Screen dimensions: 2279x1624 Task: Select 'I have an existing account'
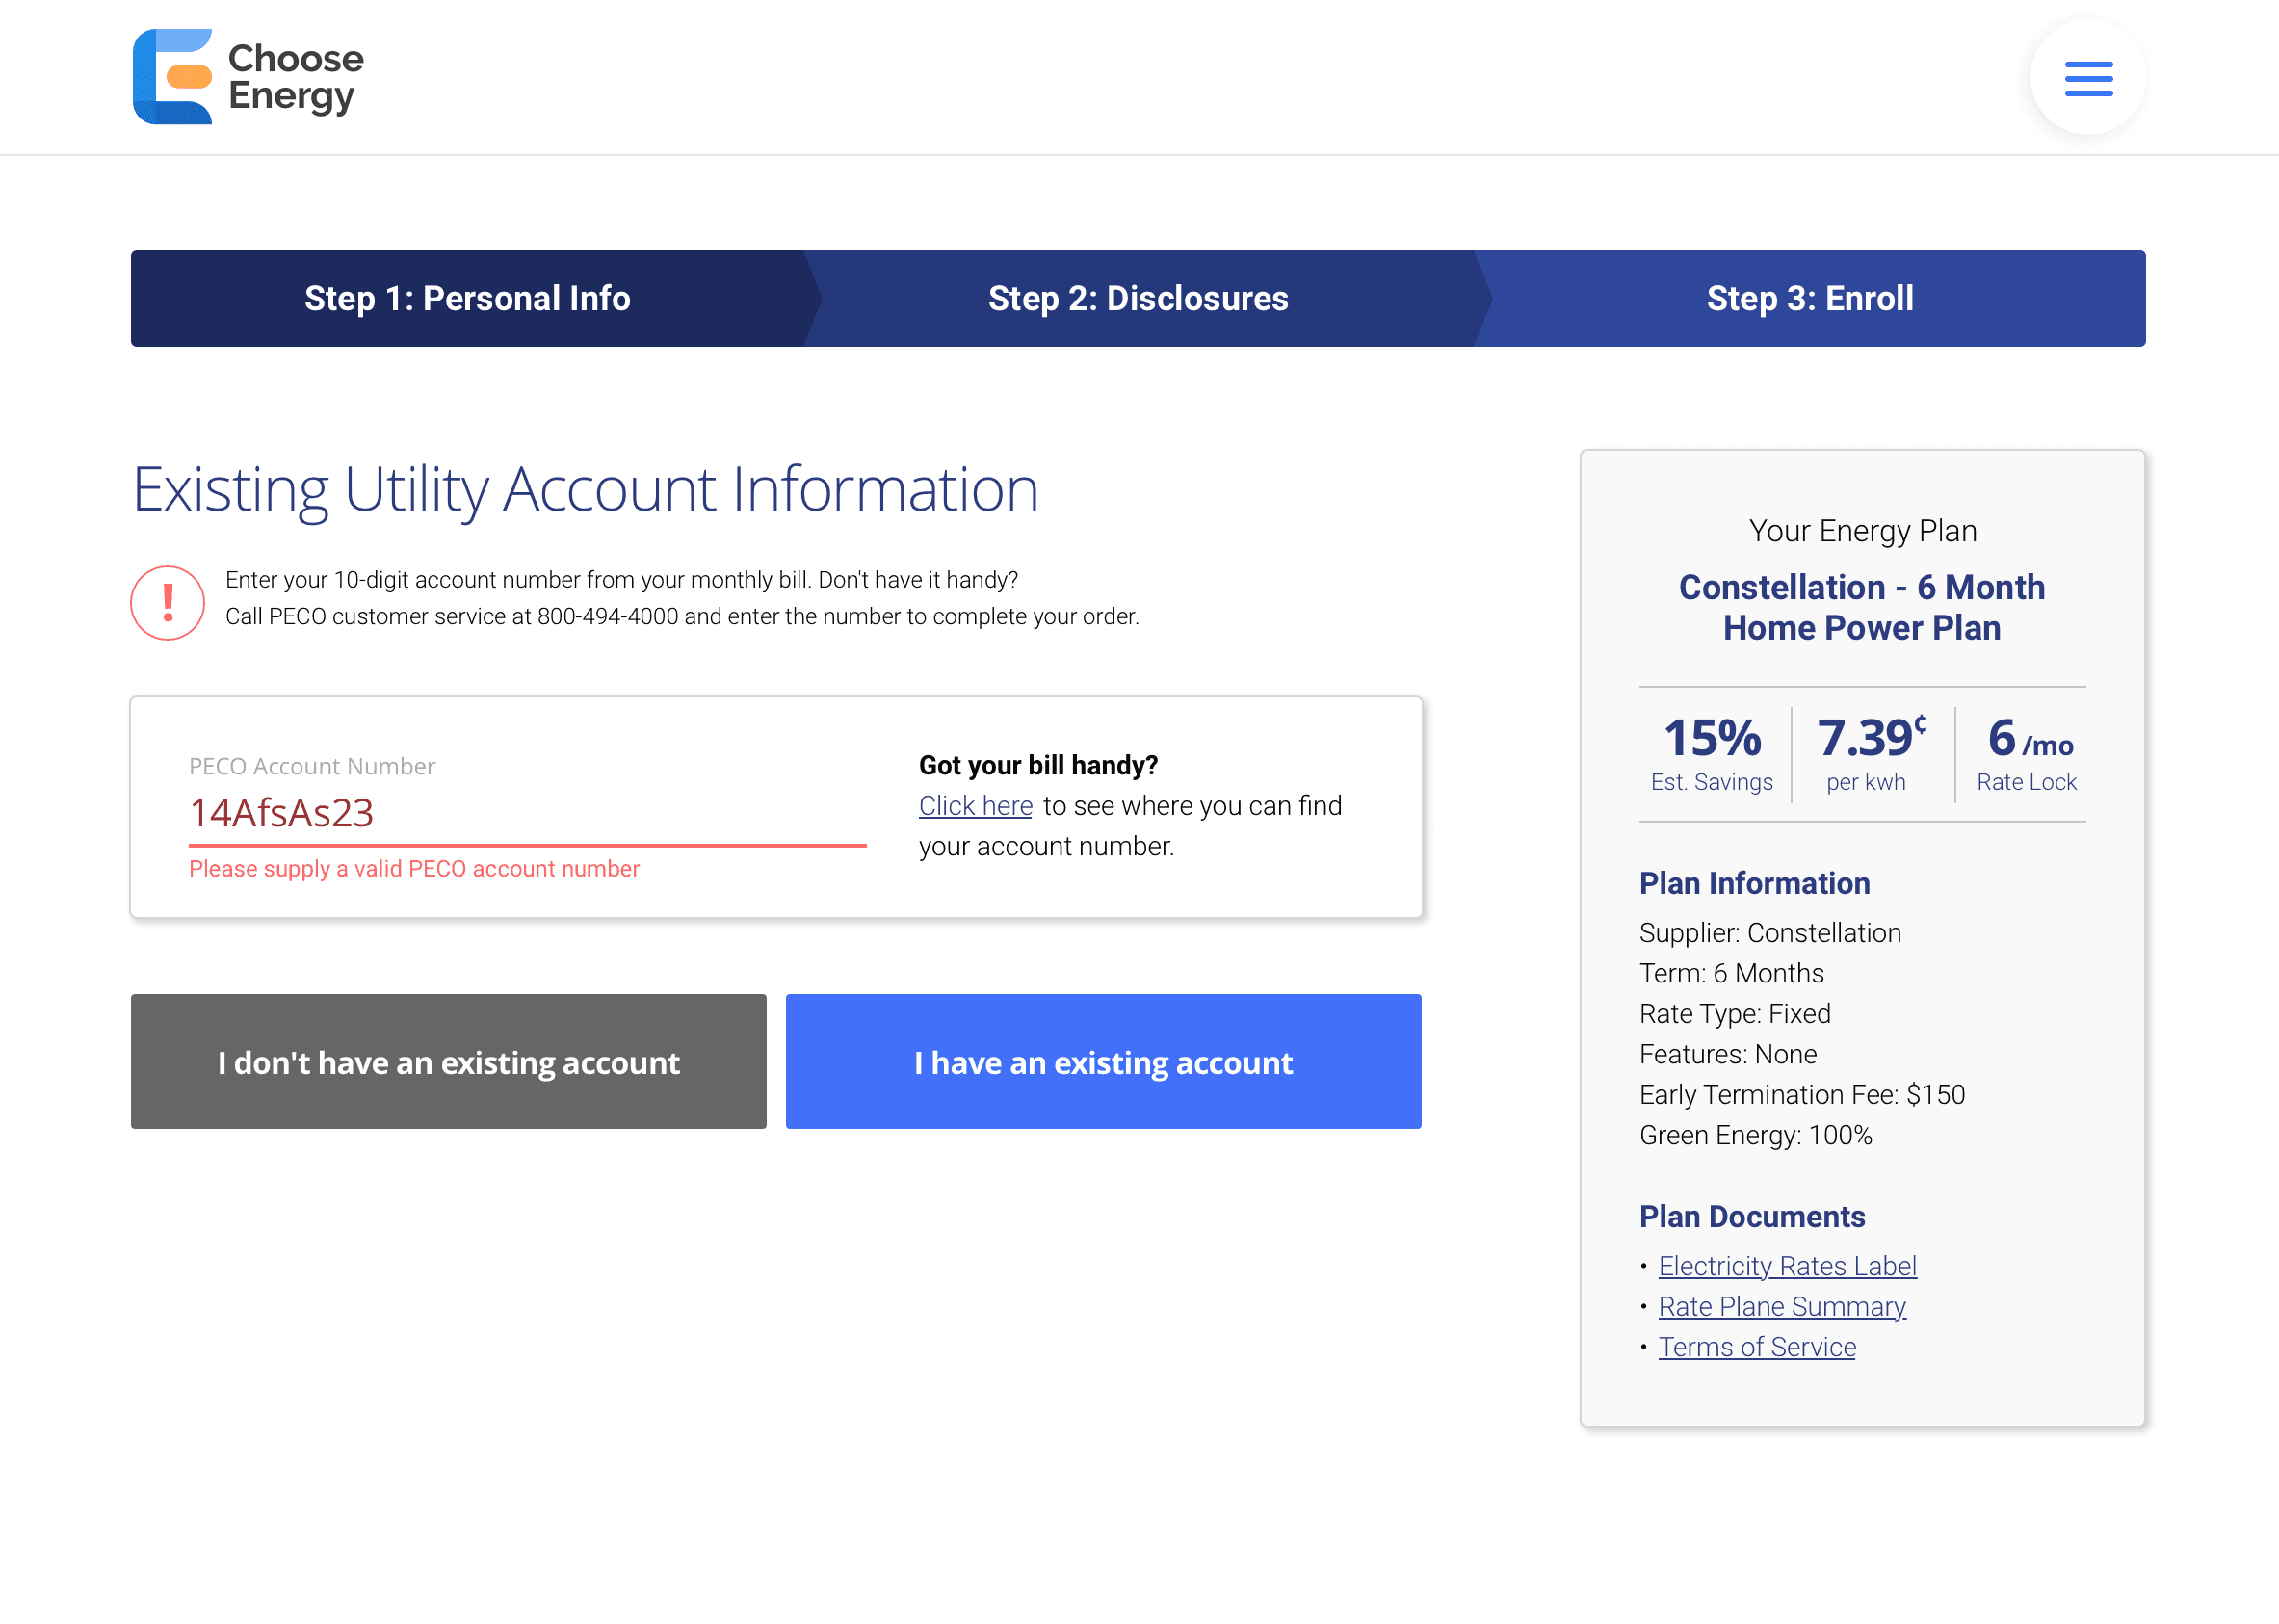1103,1061
